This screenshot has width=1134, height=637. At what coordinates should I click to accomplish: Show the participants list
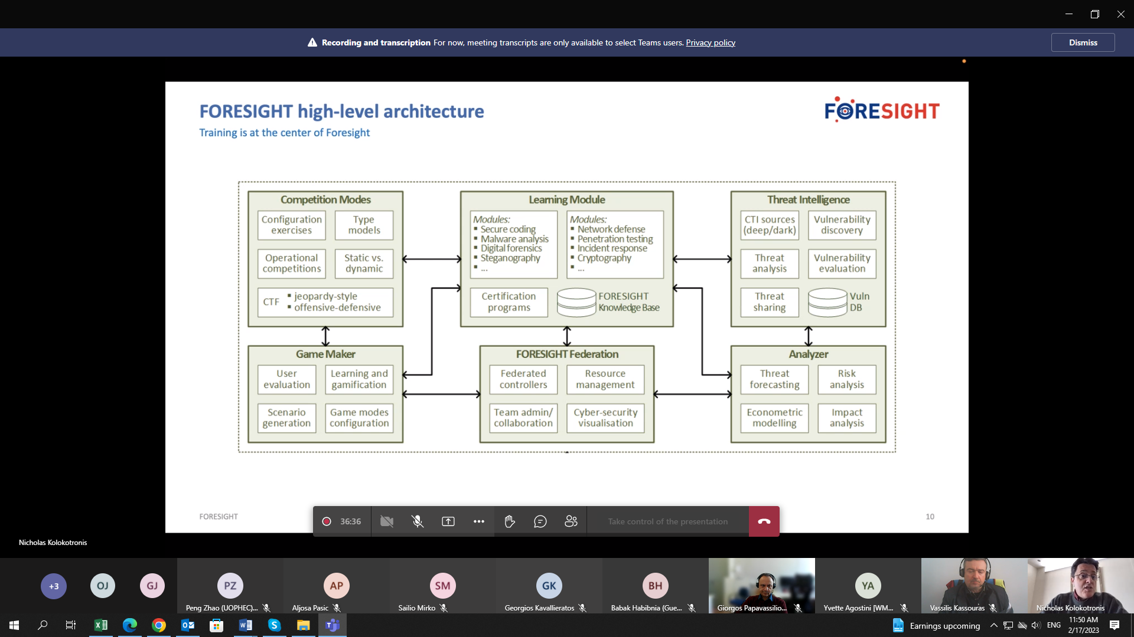pyautogui.click(x=571, y=521)
